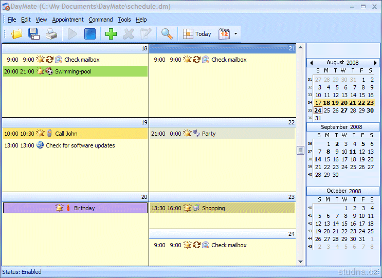Advance to next month using right arrow

(376, 63)
